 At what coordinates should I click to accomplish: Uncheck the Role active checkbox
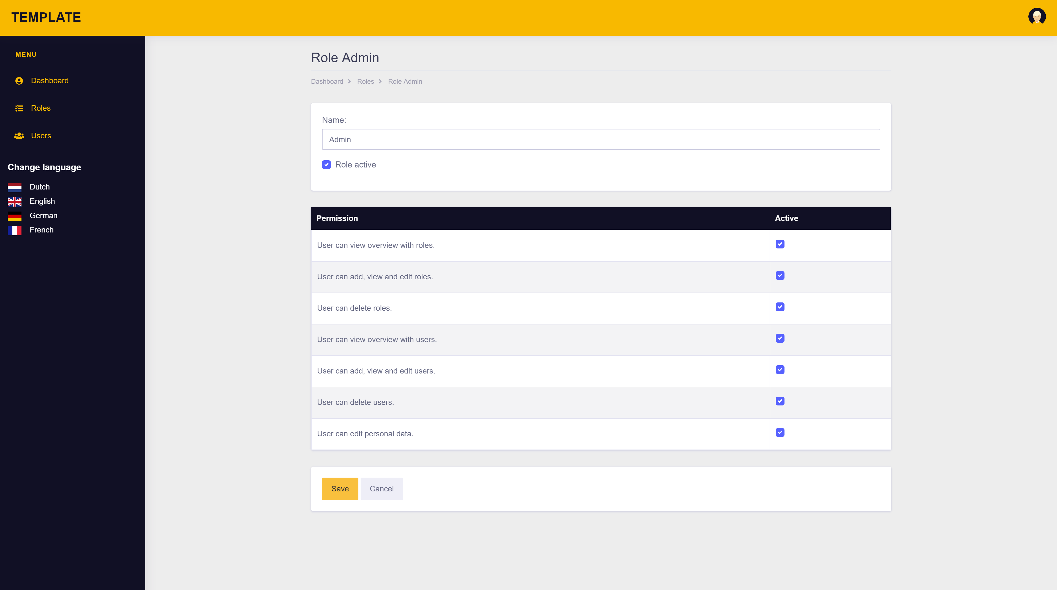[326, 165]
